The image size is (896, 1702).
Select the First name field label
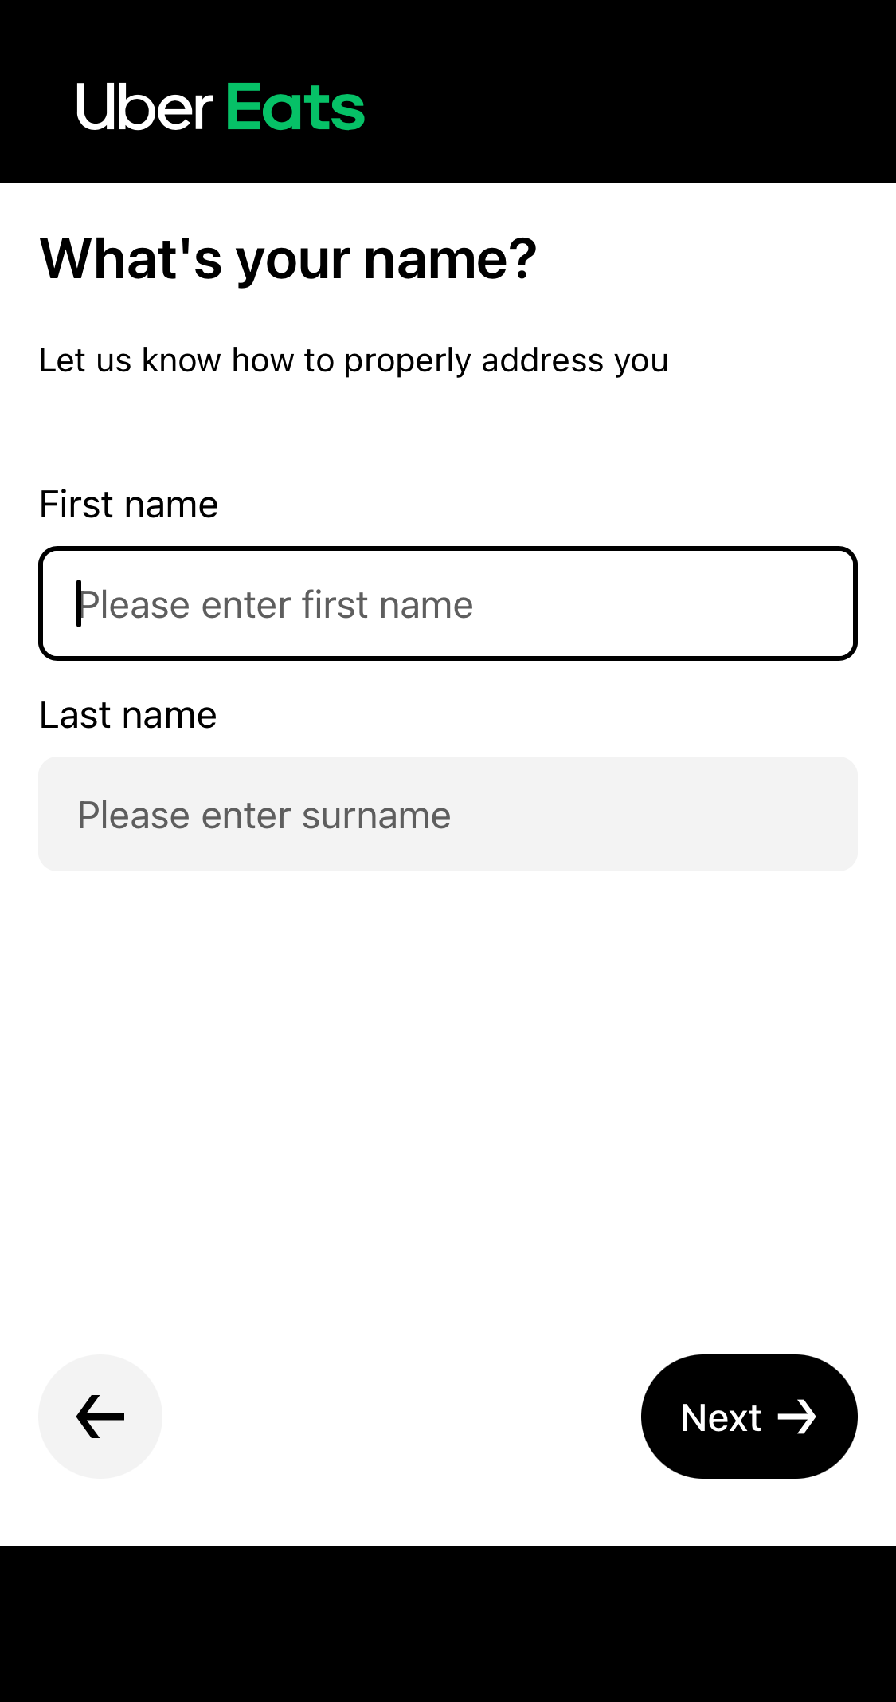128,504
